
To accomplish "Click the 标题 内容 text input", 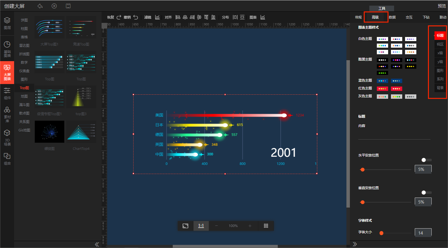I will point(394,135).
